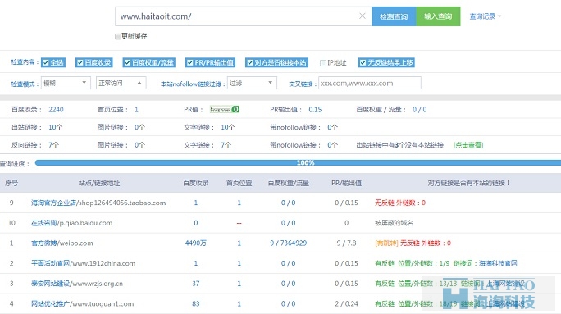Click the www.haitaoit.com URL input box
The height and width of the screenshot is (314, 561).
pyautogui.click(x=244, y=16)
